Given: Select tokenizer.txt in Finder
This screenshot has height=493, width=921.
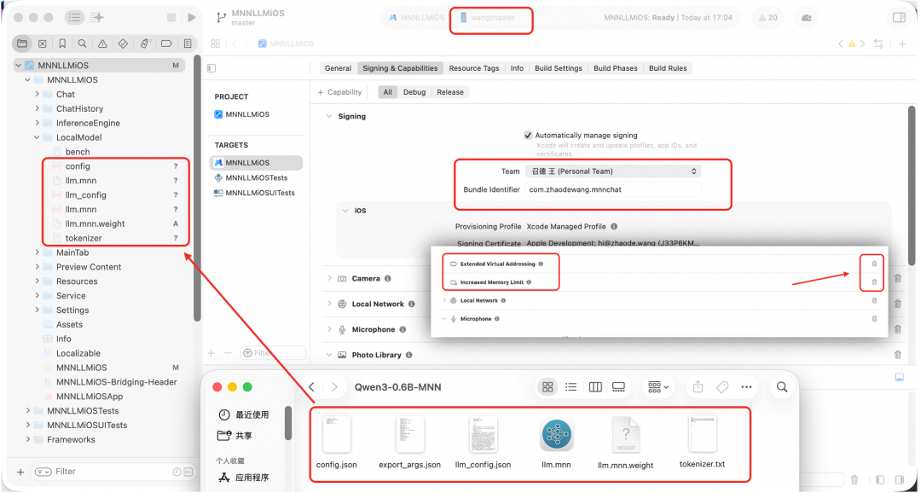Looking at the screenshot, I should pyautogui.click(x=702, y=441).
